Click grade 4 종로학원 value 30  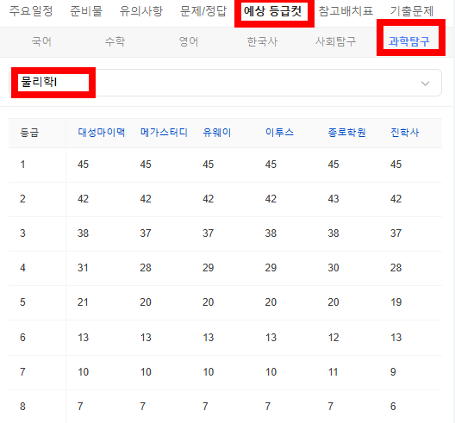tap(333, 267)
